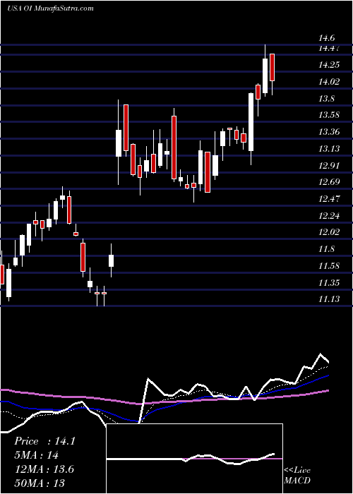Screen dimensions: 353x494
Task: Click the 13.13 price axis label
Action: (329, 149)
